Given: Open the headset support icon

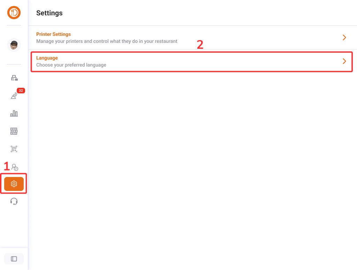Looking at the screenshot, I should click(x=14, y=201).
